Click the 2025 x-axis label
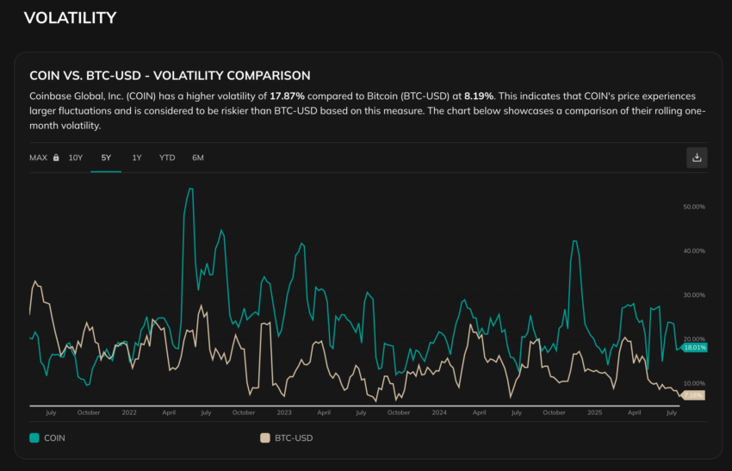 pos(595,412)
